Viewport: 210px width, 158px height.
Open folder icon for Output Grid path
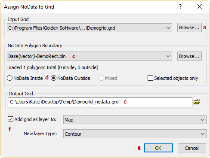197,102
